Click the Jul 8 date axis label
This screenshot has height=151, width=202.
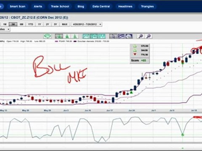(172, 110)
